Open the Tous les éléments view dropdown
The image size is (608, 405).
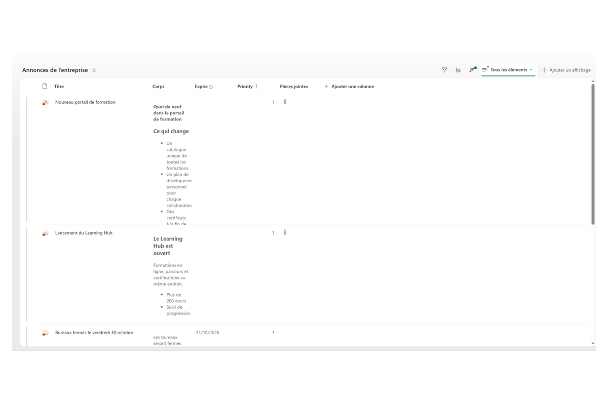(508, 70)
